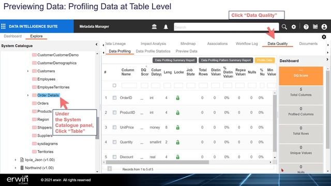Click the search magnifier icon

pyautogui.click(x=284, y=27)
